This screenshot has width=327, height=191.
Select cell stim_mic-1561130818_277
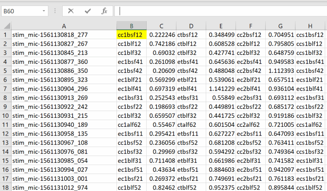[64, 35]
